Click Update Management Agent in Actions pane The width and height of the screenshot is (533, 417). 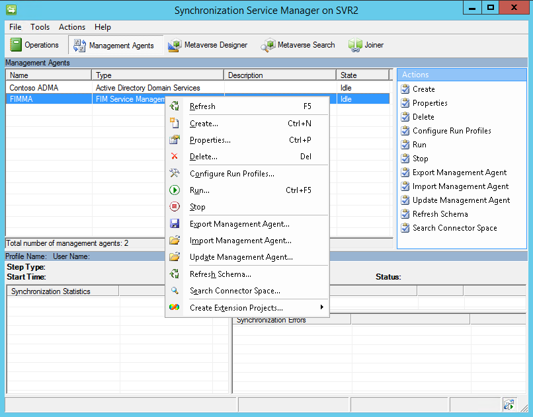(x=461, y=200)
